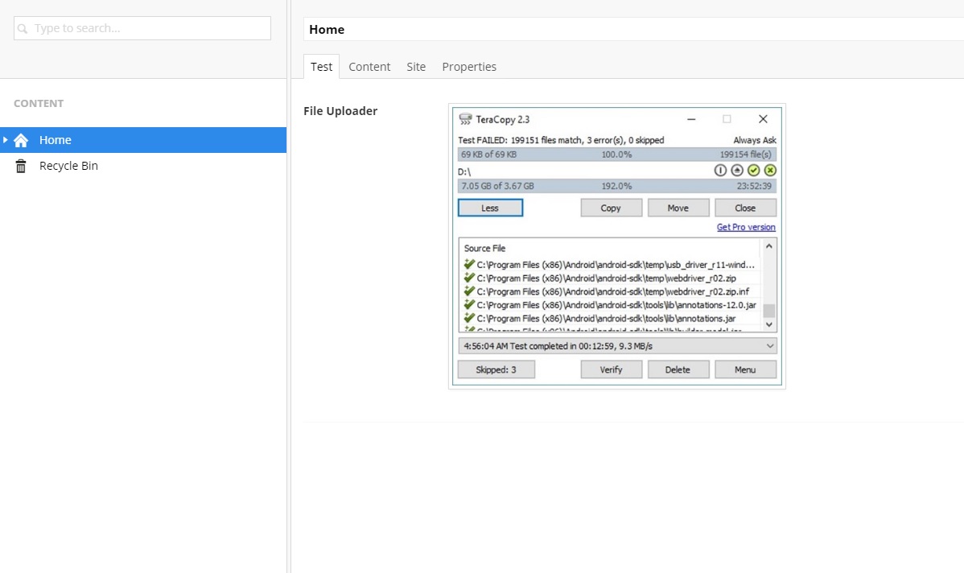Click the Home house icon in tree

coord(21,140)
